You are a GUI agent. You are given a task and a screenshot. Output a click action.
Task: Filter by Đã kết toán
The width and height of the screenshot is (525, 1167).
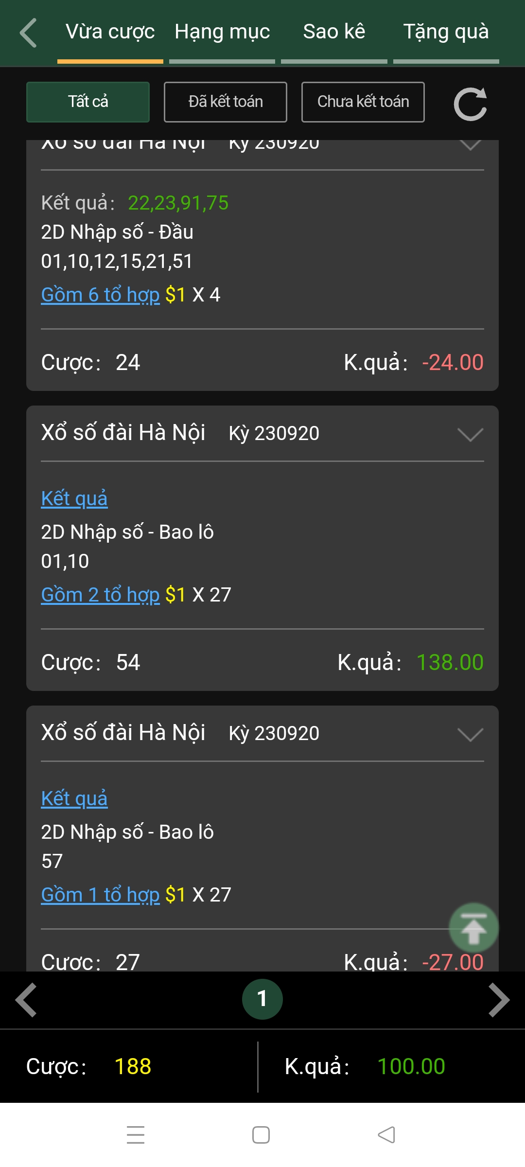226,102
